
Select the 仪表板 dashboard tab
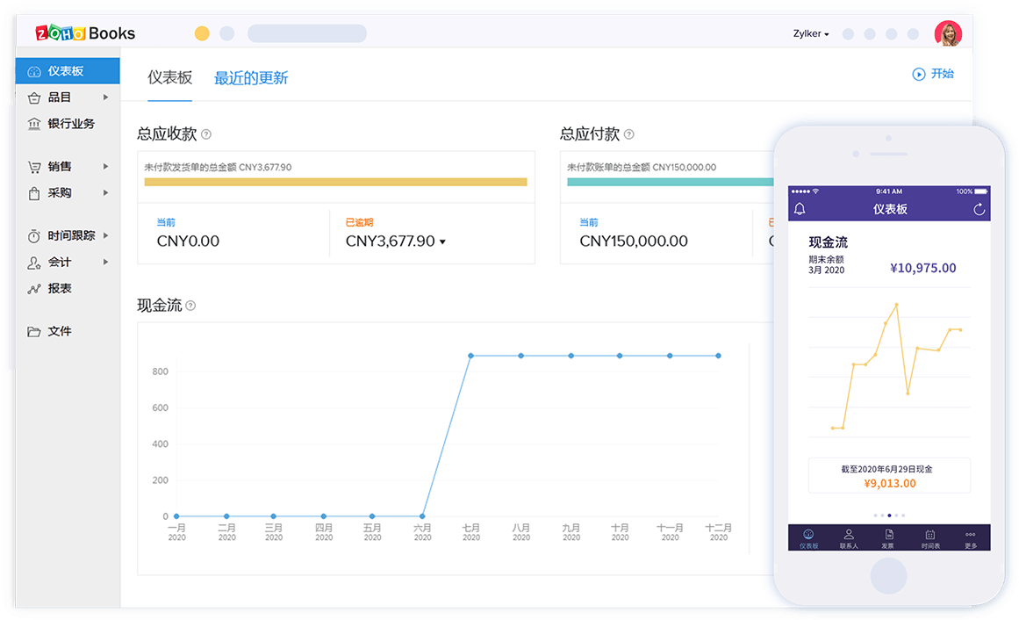(x=169, y=77)
